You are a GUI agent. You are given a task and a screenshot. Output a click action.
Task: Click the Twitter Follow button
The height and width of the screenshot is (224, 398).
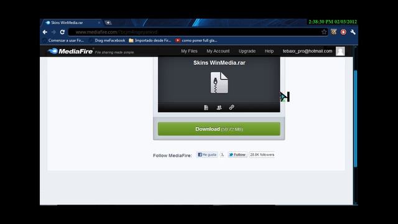[x=238, y=155]
